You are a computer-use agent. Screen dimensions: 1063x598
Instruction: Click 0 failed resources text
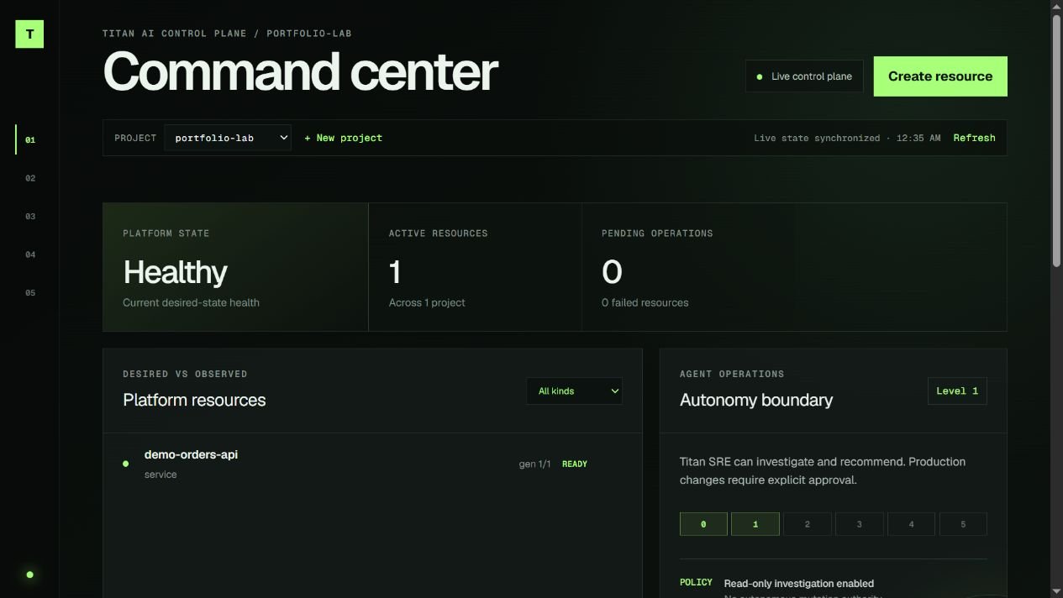click(x=645, y=302)
